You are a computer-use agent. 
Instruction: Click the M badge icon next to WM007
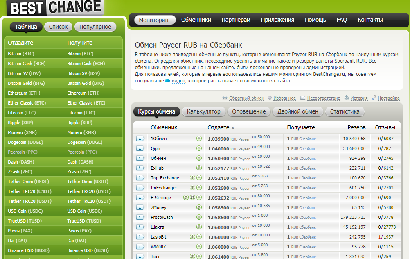pos(199,246)
